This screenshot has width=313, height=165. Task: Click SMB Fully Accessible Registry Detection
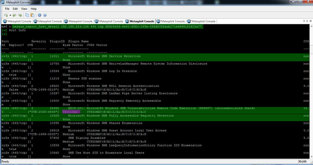[121, 116]
